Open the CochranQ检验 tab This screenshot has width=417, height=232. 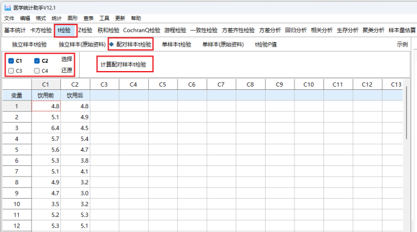141,30
